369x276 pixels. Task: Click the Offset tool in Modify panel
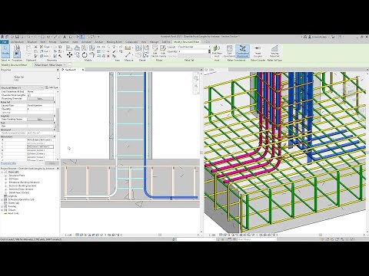tap(77, 48)
